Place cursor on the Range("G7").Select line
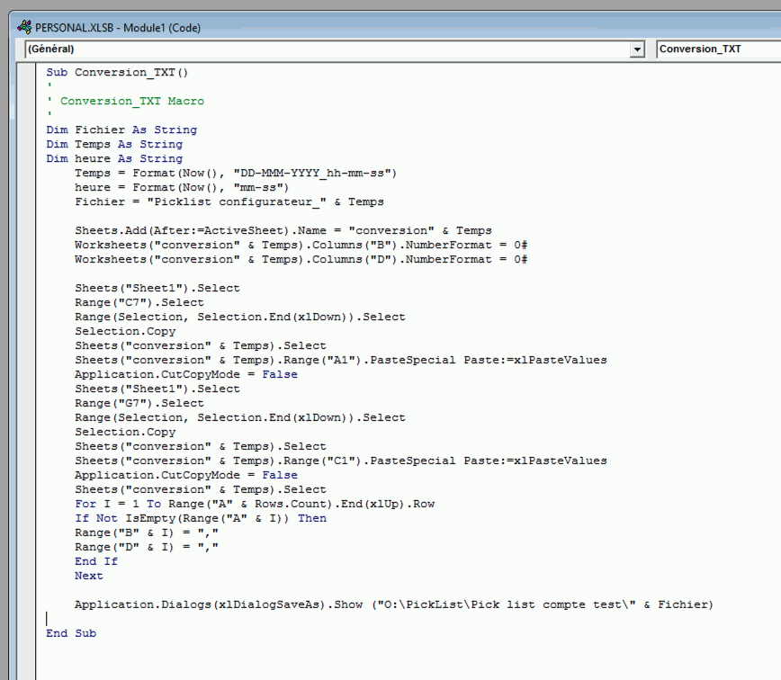 (x=139, y=403)
